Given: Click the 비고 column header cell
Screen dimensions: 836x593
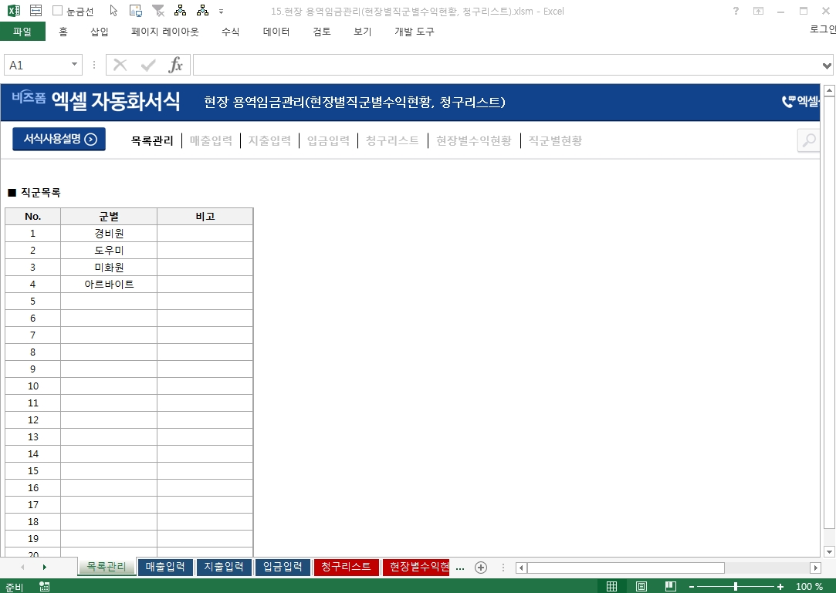Looking at the screenshot, I should 205,217.
